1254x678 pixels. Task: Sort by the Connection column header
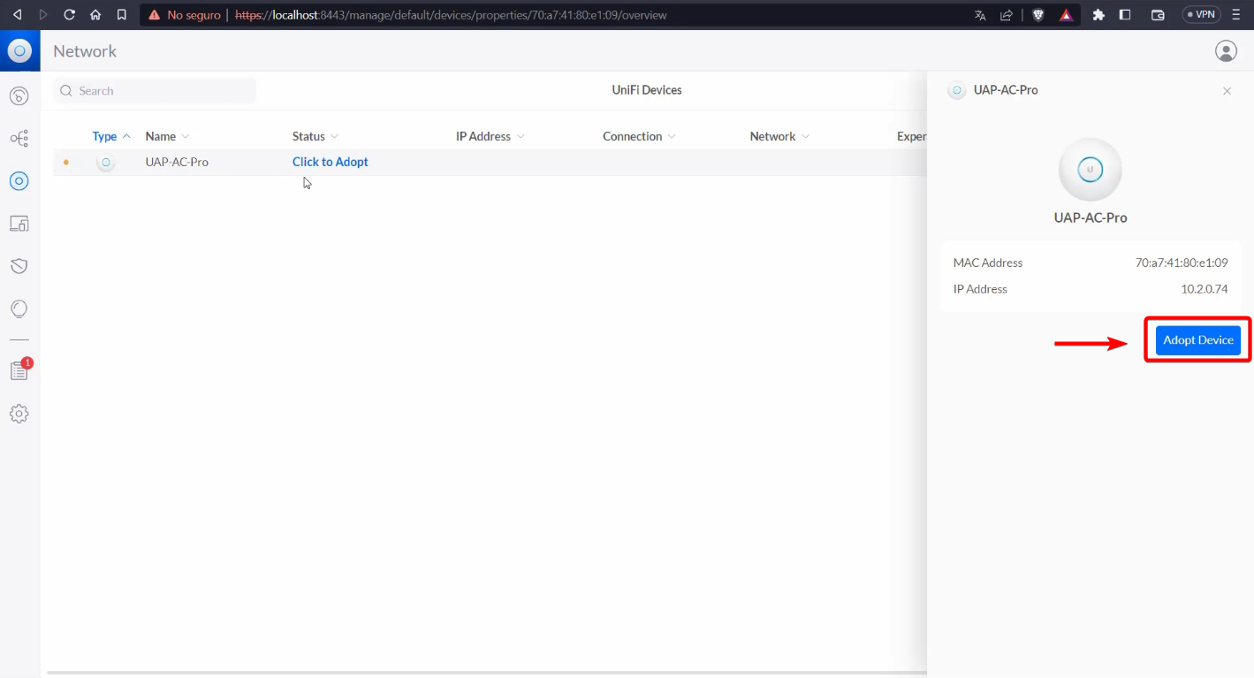pos(639,136)
